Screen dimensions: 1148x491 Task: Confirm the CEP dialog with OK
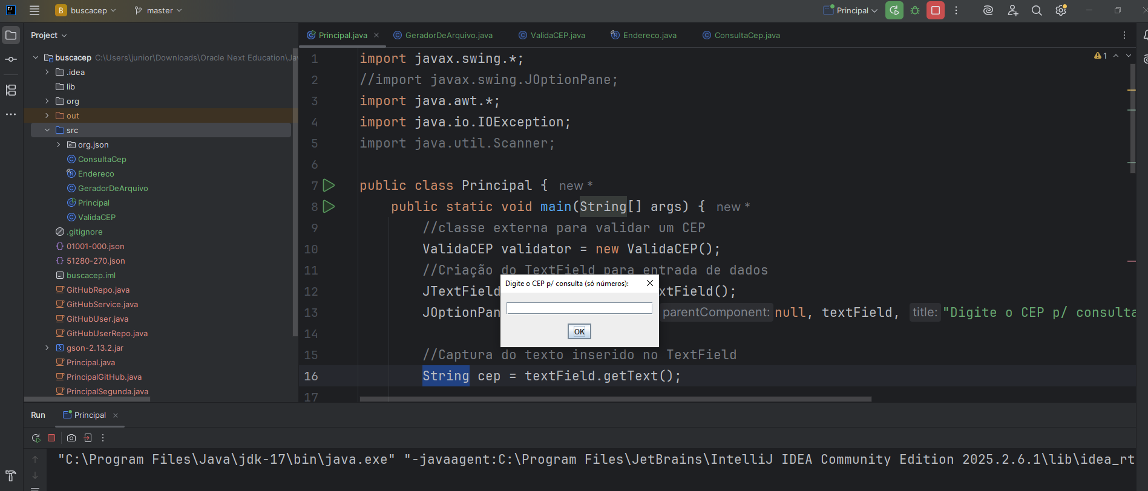pos(579,331)
